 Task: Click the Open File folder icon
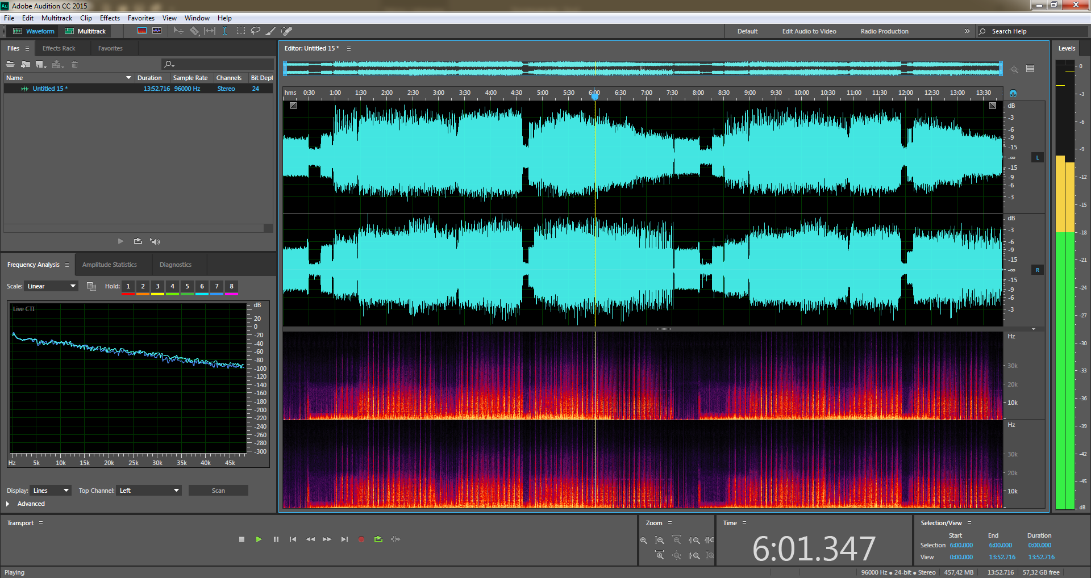tap(10, 64)
